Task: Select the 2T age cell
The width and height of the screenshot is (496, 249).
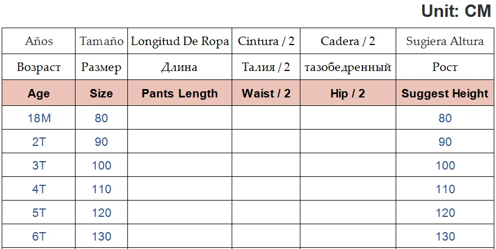Action: point(39,142)
